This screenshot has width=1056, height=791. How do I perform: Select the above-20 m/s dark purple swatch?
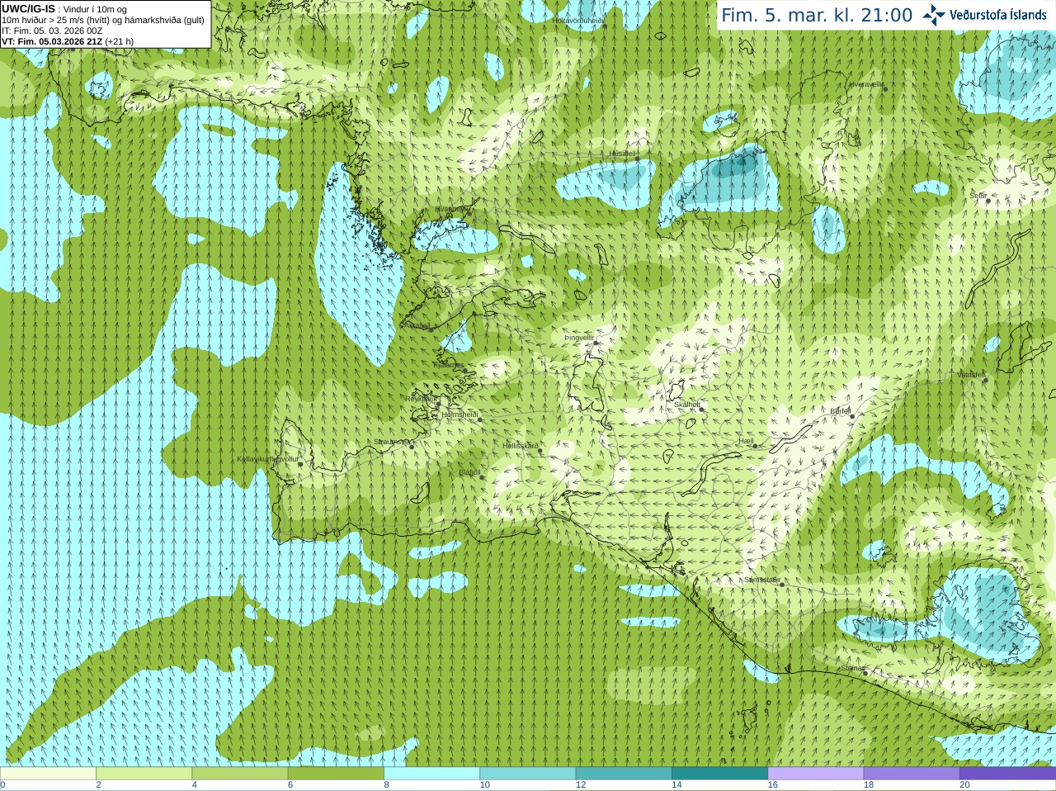click(x=1007, y=774)
